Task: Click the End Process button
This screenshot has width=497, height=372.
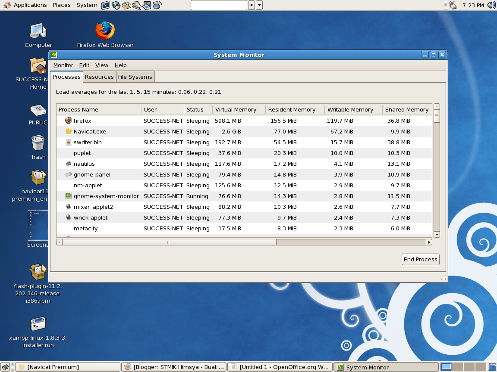Action: click(420, 259)
